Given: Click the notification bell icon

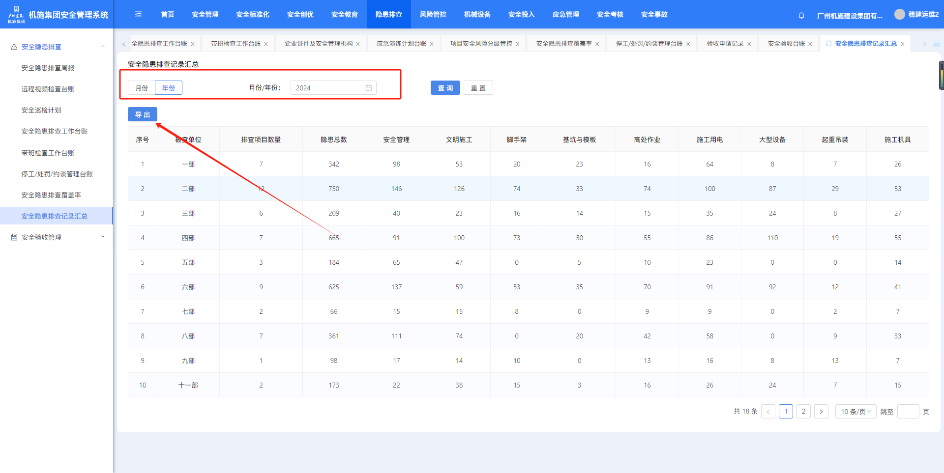Looking at the screenshot, I should (x=801, y=15).
